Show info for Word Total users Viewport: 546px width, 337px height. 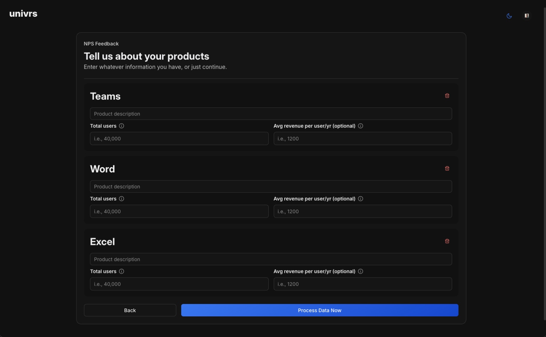click(122, 199)
